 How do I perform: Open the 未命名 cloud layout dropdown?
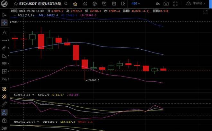(199, 4)
